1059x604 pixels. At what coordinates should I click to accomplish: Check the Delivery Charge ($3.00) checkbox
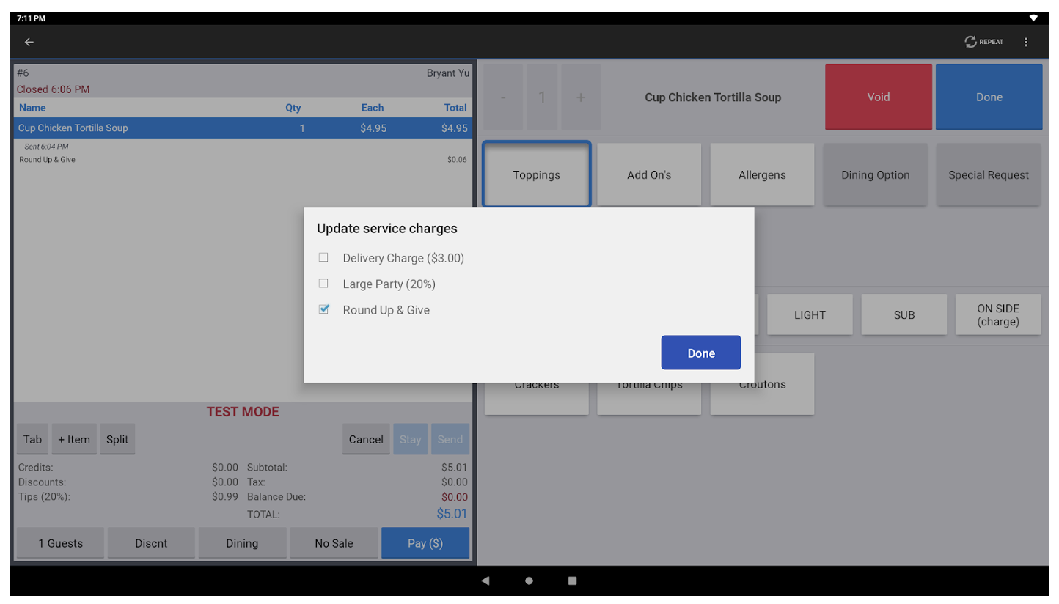[323, 258]
